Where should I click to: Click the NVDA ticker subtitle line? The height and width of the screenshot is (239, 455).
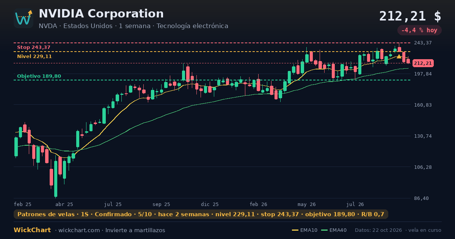point(133,26)
